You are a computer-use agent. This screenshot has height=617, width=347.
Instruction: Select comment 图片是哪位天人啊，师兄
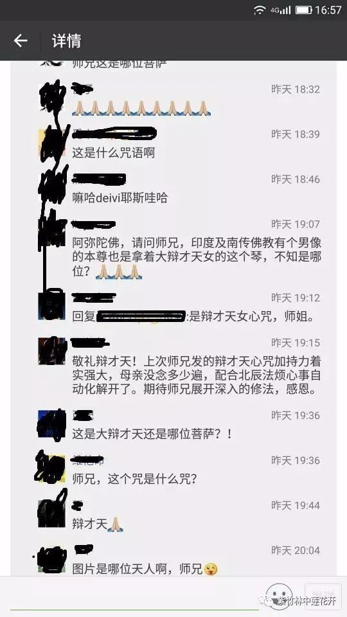click(x=145, y=569)
